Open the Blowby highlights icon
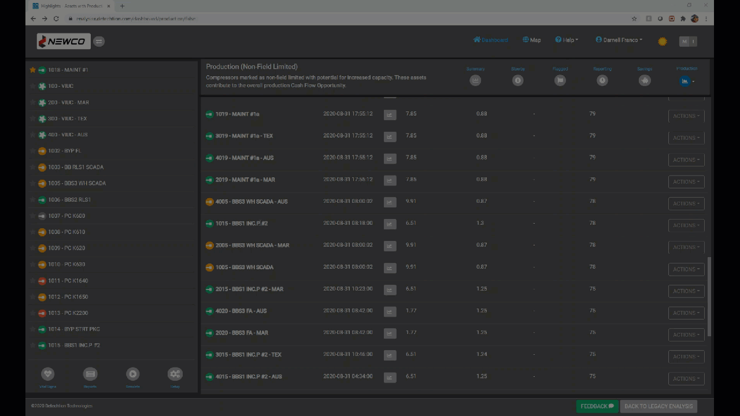740x416 pixels. coord(518,81)
